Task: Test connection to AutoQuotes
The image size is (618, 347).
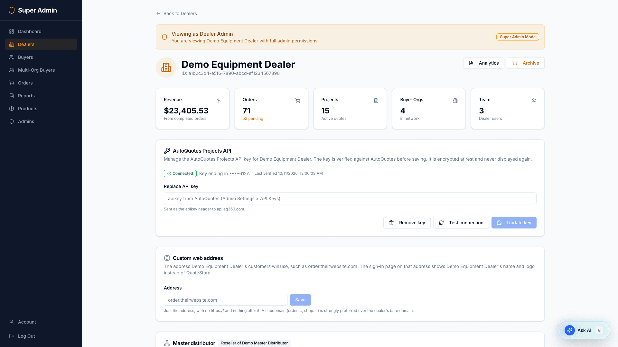Action: coord(461,223)
